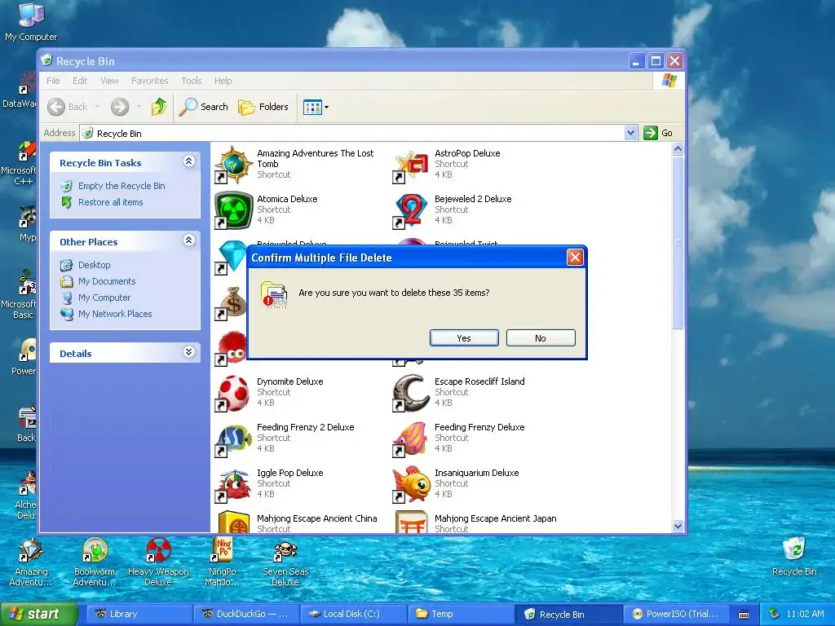This screenshot has height=626, width=835.
Task: Click the Go button
Action: pos(658,133)
